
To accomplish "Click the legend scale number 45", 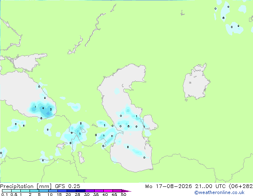I will [114, 194].
